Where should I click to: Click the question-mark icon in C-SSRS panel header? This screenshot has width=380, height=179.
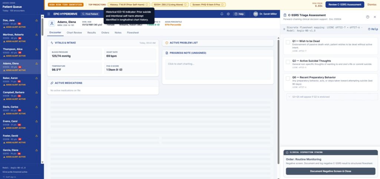[368, 17]
